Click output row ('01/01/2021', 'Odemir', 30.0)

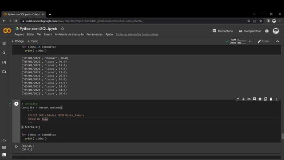tap(45, 58)
